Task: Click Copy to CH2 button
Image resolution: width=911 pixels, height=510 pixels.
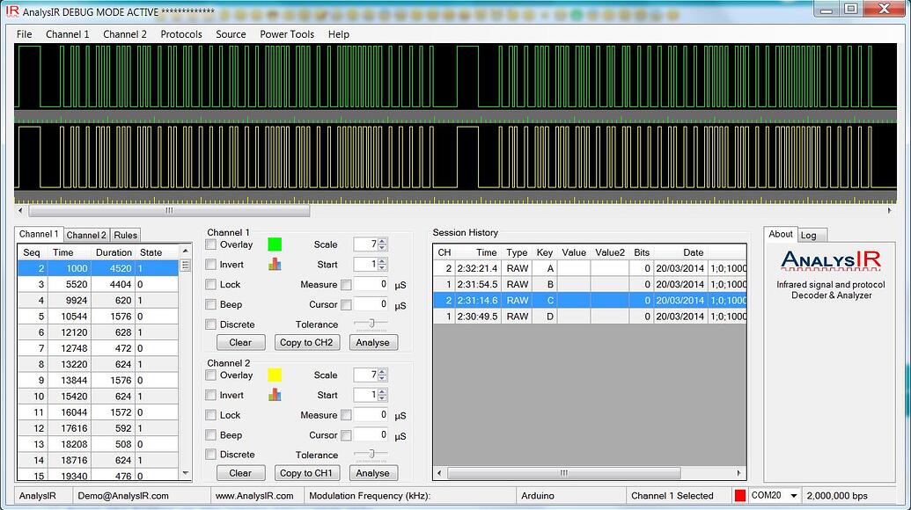Action: (x=305, y=342)
